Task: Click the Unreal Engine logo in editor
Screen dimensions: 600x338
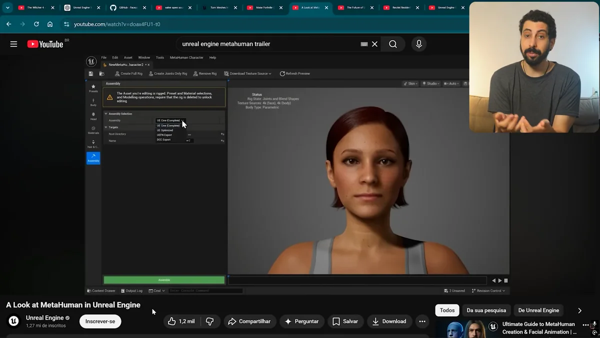Action: point(91,61)
